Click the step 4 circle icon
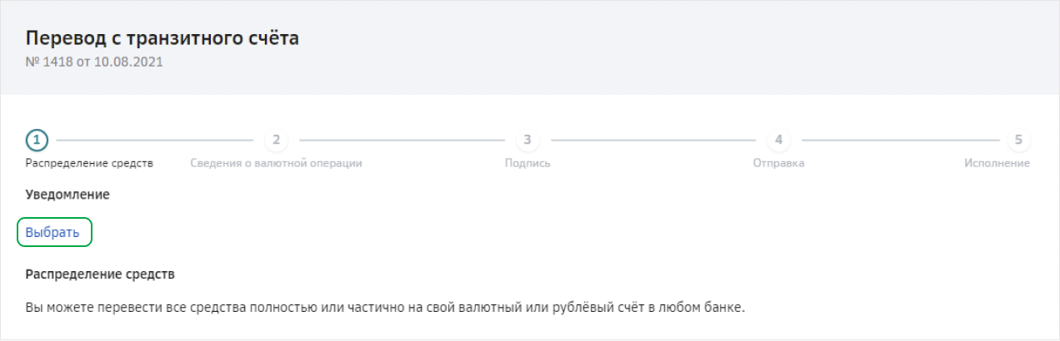Viewport: 1060px width, 341px height. pos(778,140)
